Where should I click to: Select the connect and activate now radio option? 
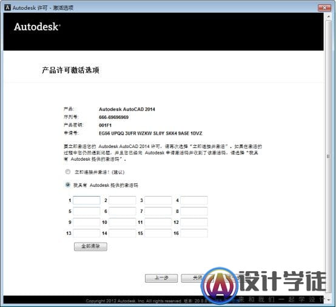[68, 172]
